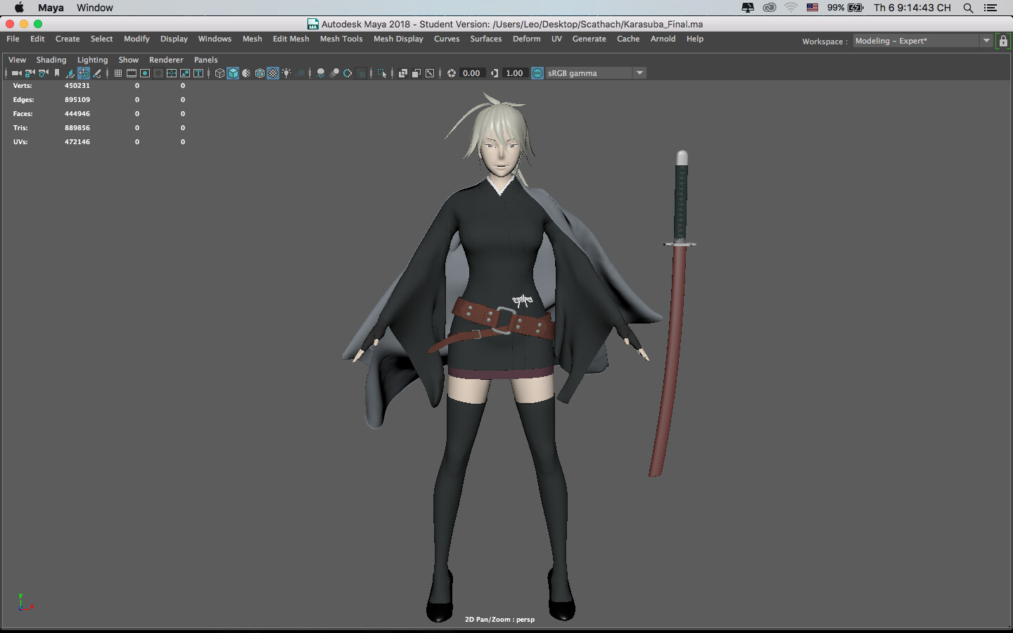Open the Panels menu

coord(206,60)
